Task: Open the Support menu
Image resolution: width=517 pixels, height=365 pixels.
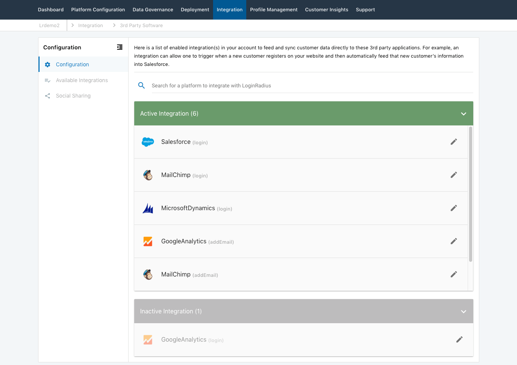Action: tap(365, 10)
